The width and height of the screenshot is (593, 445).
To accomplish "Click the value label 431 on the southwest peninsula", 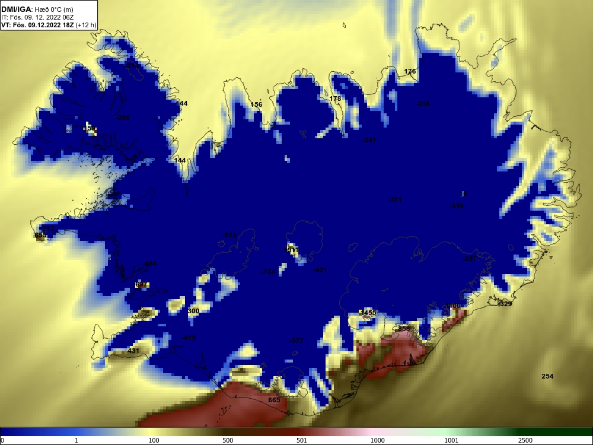I will tap(133, 351).
